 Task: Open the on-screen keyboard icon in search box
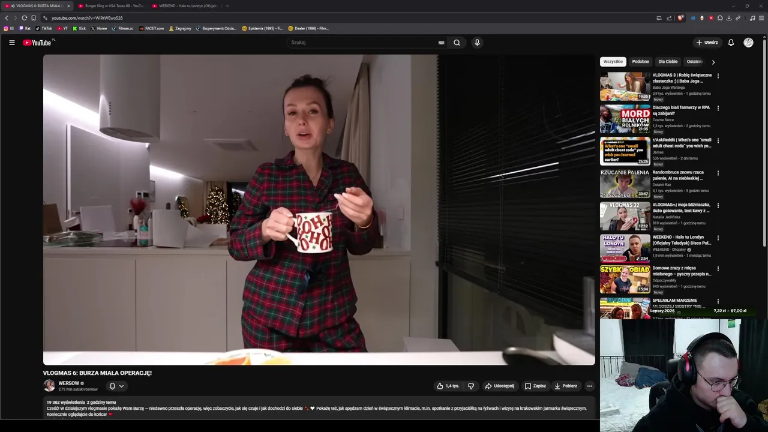[441, 43]
